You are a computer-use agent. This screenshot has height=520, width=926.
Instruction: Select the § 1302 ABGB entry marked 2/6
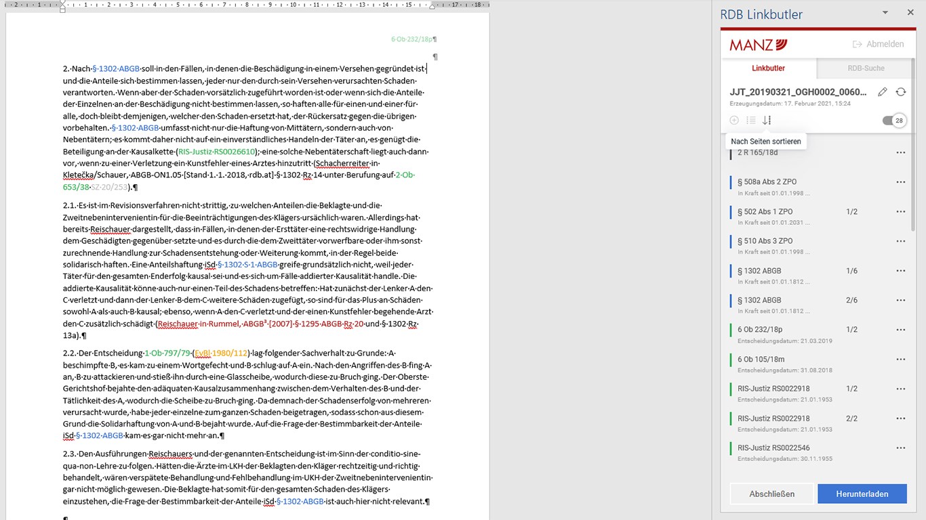[x=818, y=304]
